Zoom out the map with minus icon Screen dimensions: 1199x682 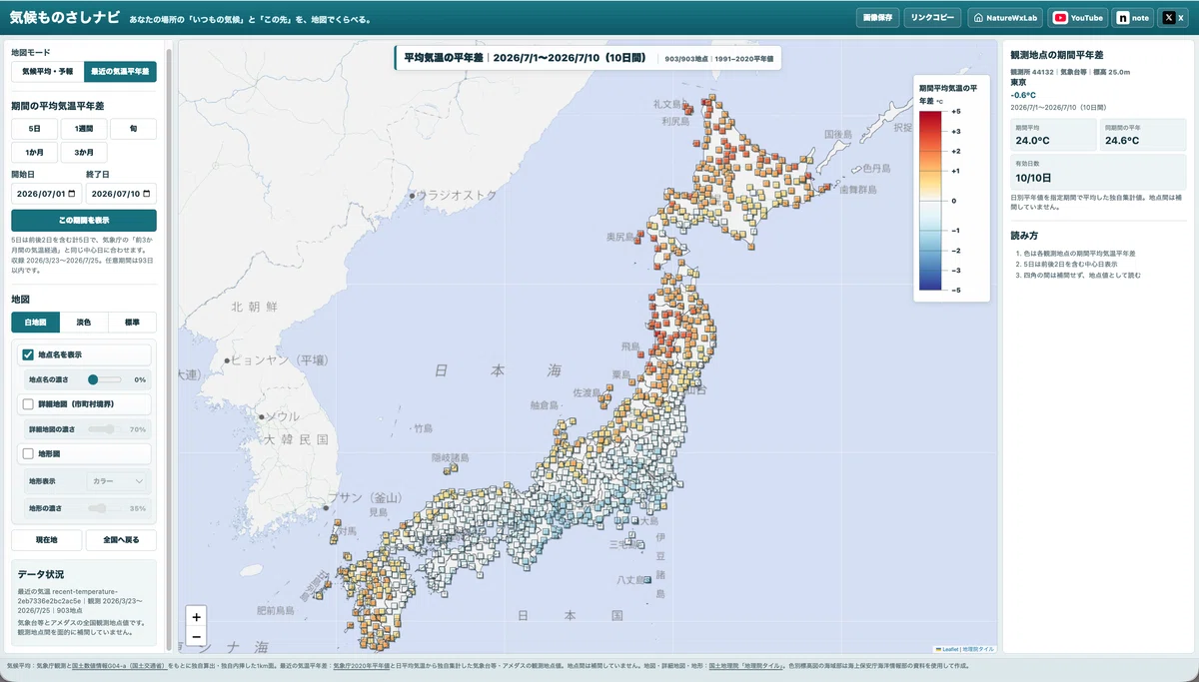point(196,636)
